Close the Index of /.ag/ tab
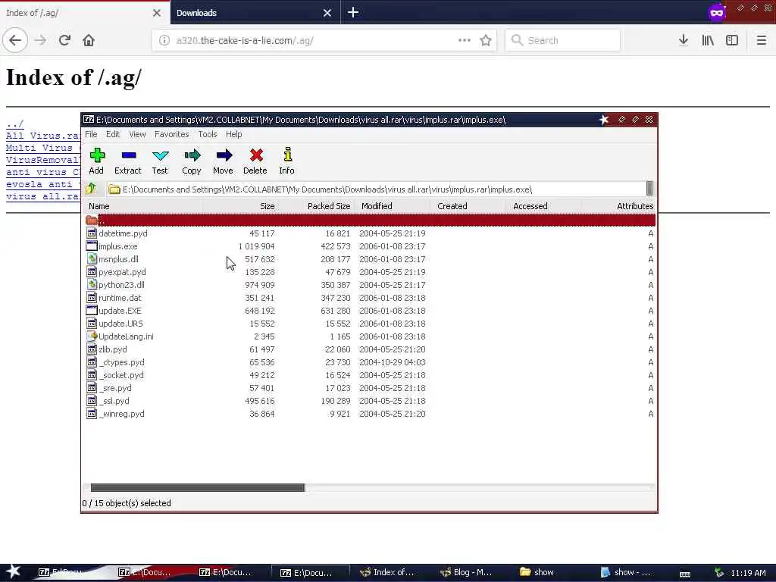776x582 pixels. point(156,13)
